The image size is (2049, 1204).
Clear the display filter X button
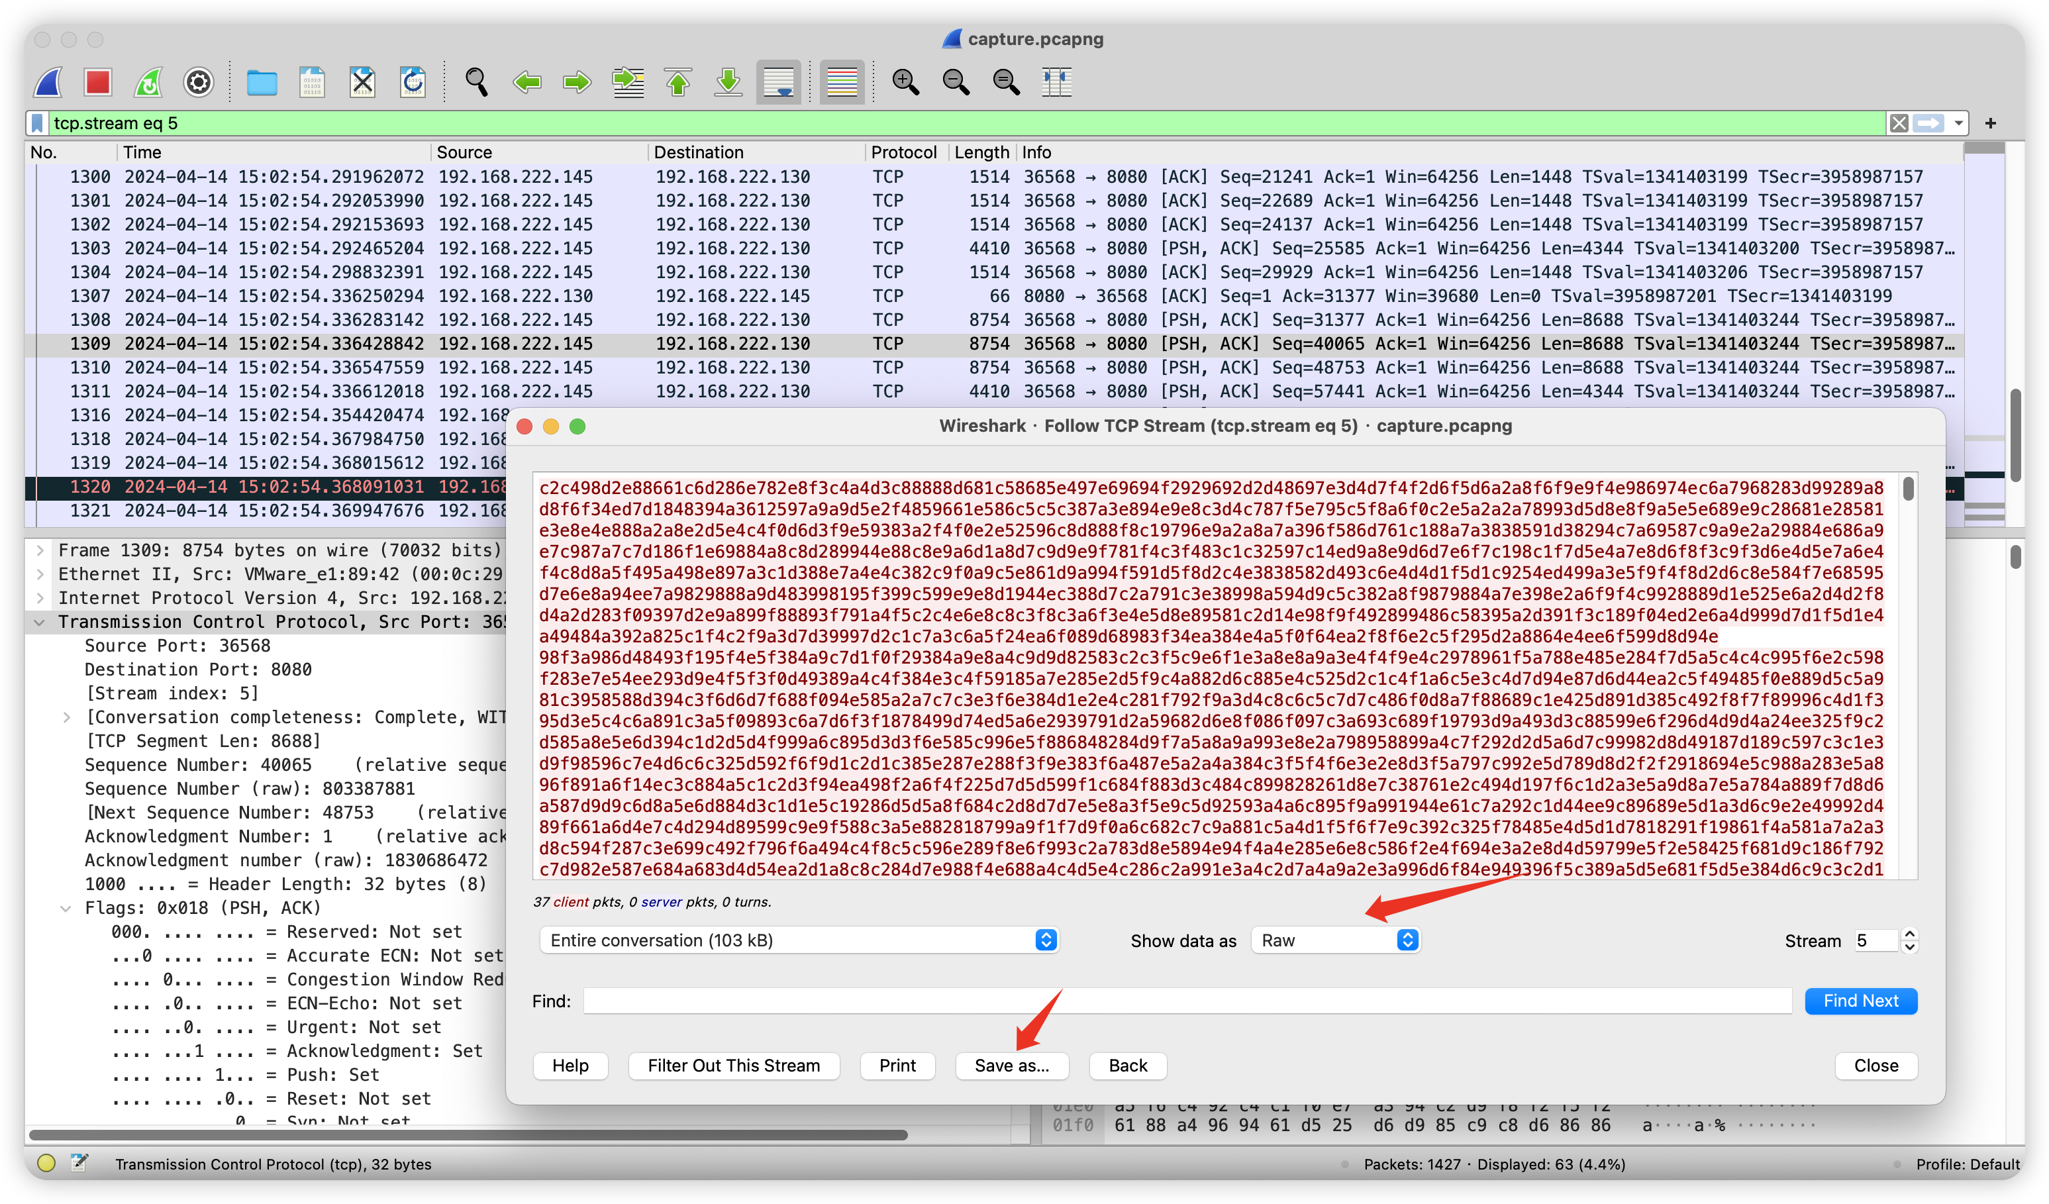click(x=1899, y=124)
